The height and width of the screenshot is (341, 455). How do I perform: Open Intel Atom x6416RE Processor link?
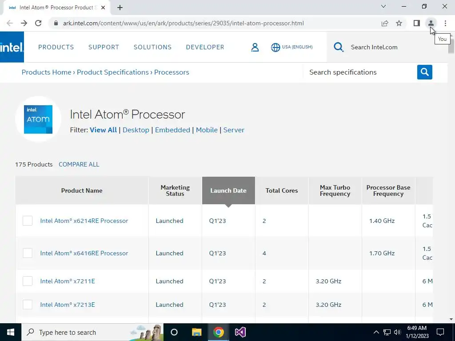coord(84,253)
